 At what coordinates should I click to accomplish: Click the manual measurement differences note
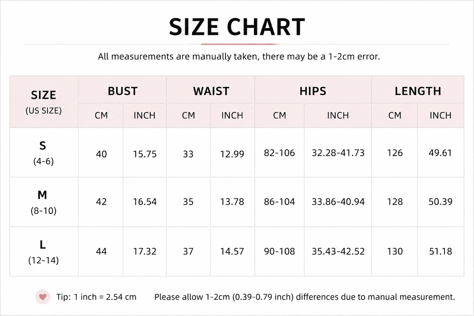pos(305,297)
